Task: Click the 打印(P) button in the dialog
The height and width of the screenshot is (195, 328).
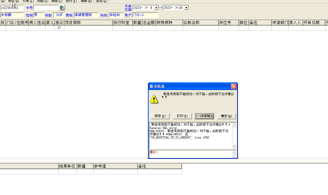Action: point(182,116)
